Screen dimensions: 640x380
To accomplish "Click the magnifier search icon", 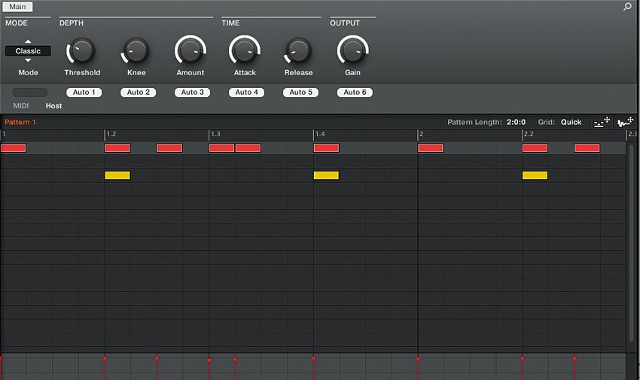I will 627,7.
